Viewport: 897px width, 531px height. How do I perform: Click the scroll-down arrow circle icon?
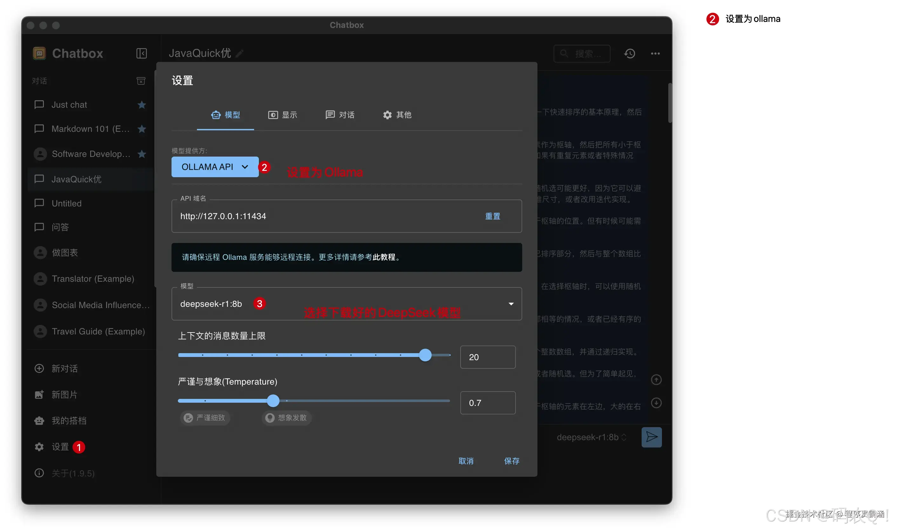[656, 403]
